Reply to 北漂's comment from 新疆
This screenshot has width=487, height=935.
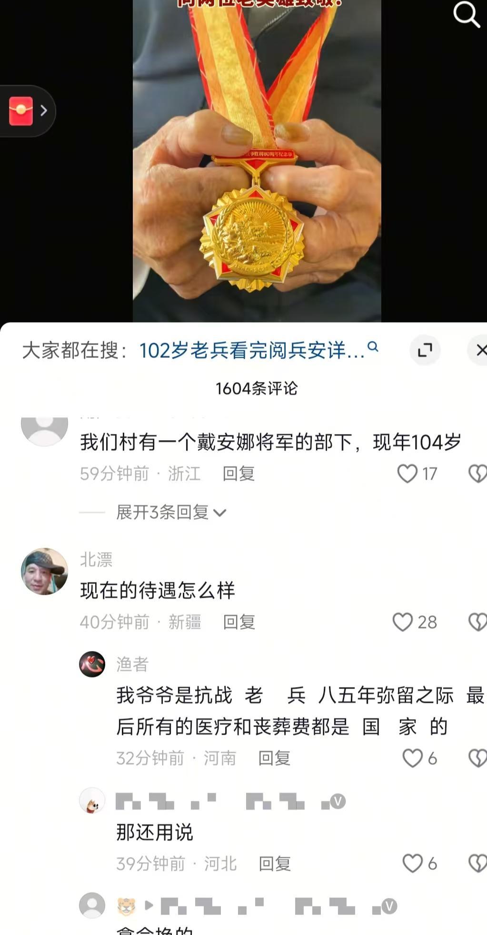pyautogui.click(x=239, y=622)
